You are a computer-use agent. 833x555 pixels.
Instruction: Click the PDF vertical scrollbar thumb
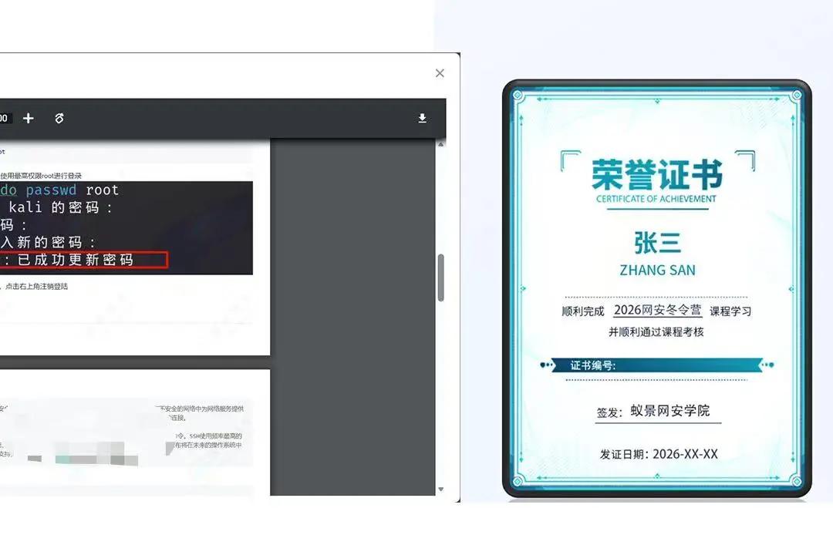[x=440, y=277]
